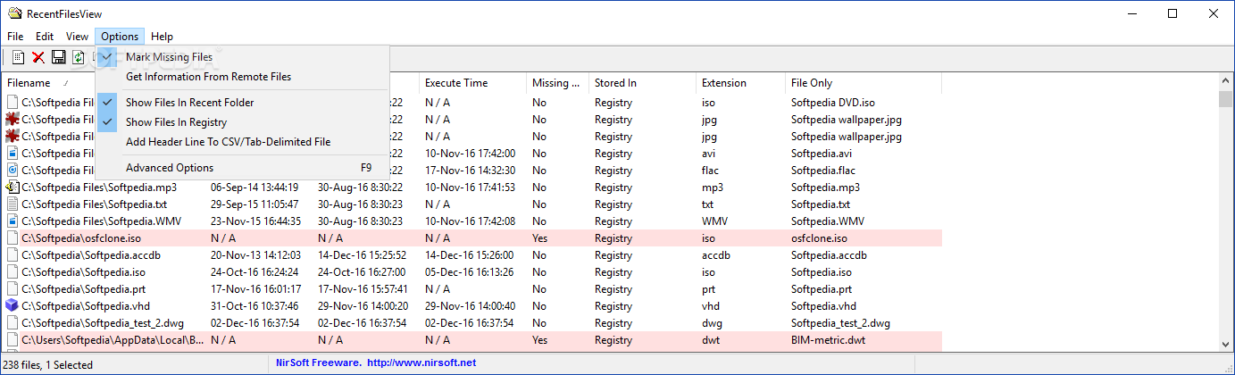The image size is (1235, 375).
Task: Click the '238 files, 1 Selected' status text
Action: click(x=48, y=364)
